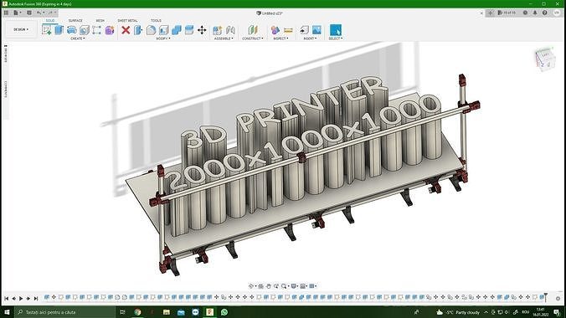Open the Viewports layout menu

[x=312, y=286]
